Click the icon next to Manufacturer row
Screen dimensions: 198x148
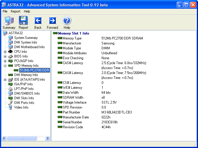tap(60, 43)
